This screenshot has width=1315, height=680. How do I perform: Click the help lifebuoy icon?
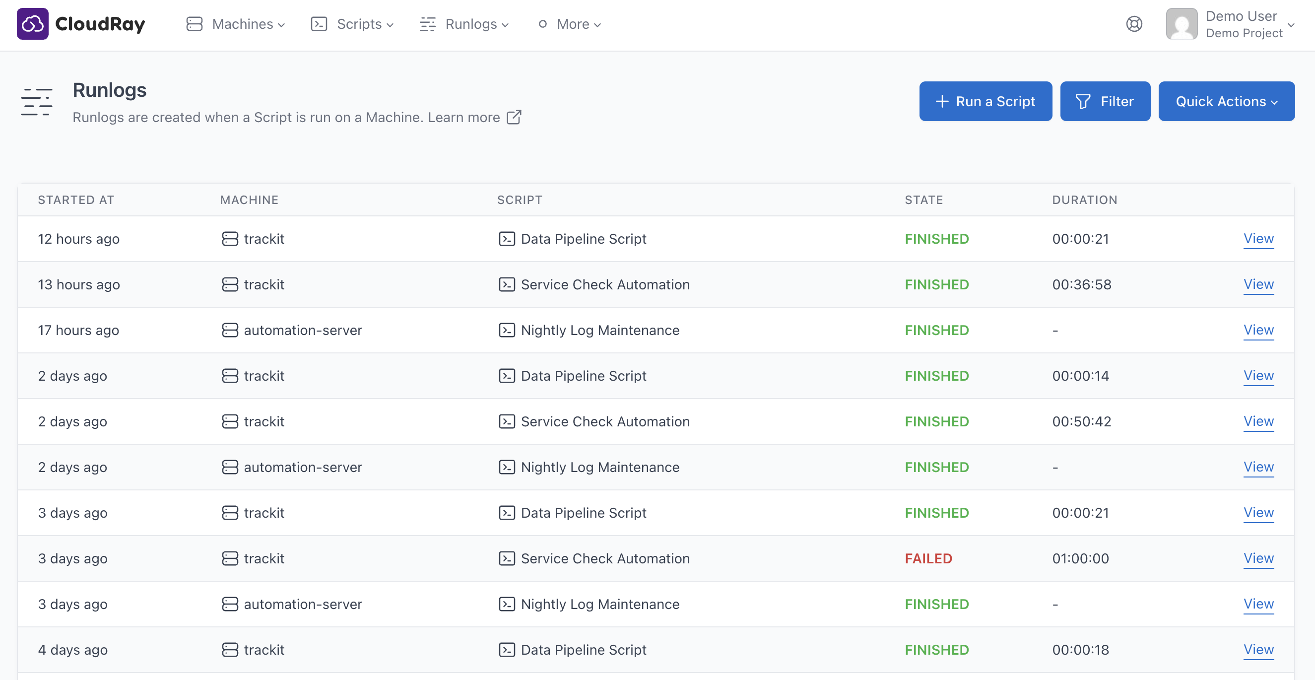[x=1134, y=24]
